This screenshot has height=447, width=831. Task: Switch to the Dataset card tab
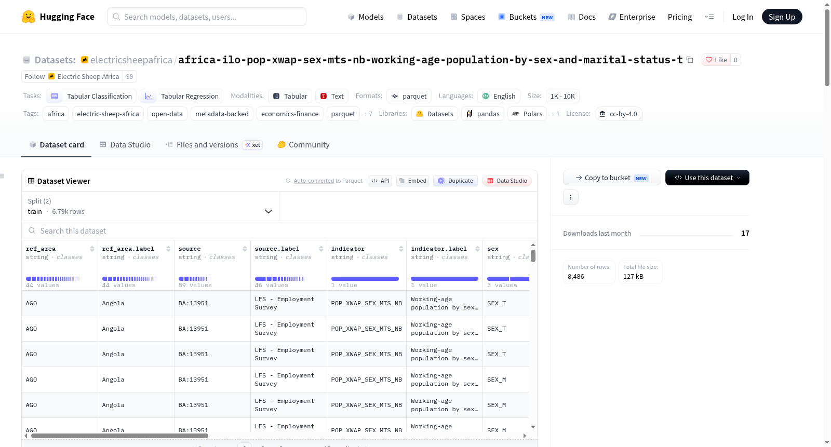(x=57, y=145)
